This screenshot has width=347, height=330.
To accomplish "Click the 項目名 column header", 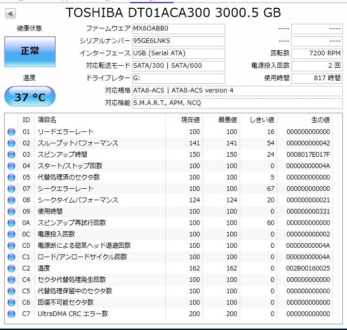I will 100,120.
